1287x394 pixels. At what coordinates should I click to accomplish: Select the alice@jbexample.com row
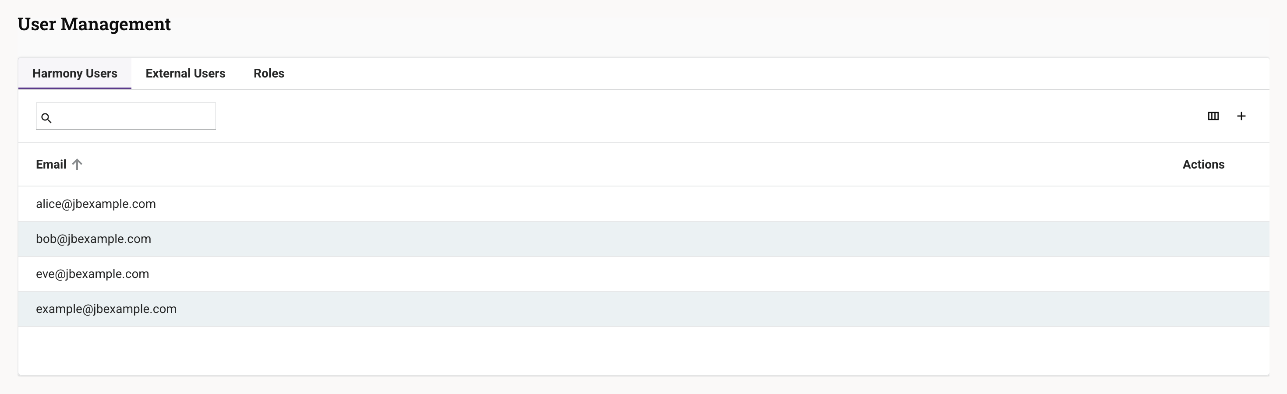tap(96, 204)
